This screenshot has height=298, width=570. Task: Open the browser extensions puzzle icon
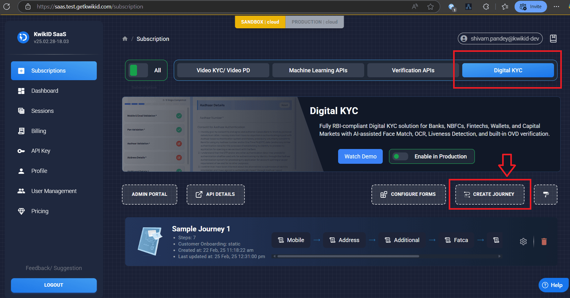486,7
